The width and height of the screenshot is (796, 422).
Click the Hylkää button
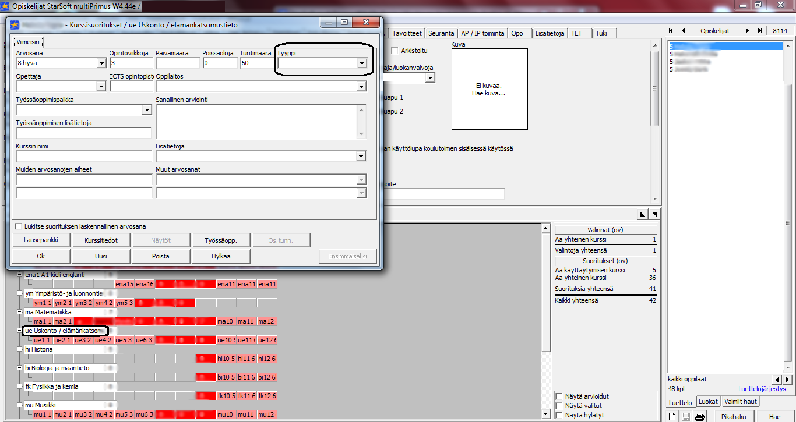point(221,256)
